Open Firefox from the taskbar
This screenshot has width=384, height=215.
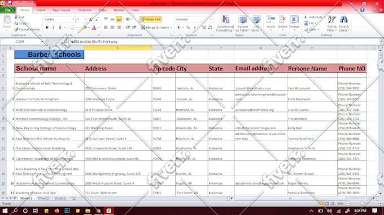57,211
